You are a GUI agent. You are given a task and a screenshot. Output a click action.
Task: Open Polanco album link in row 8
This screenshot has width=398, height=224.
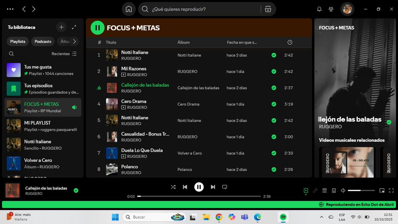pos(185,170)
